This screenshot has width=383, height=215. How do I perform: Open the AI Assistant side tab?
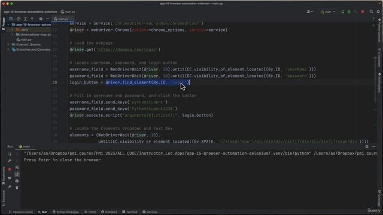click(x=379, y=57)
